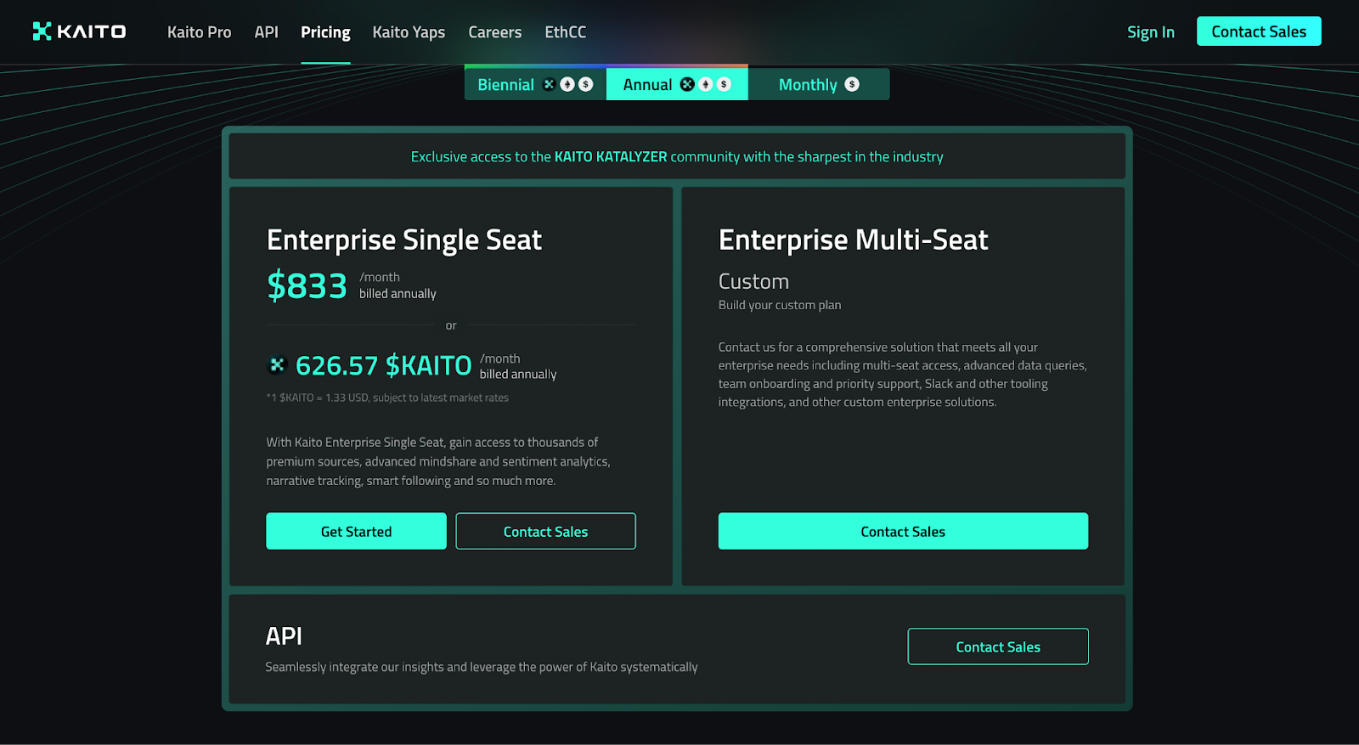The image size is (1359, 745).
Task: Click the Enterprise Multi-Seat heading
Action: click(x=854, y=240)
